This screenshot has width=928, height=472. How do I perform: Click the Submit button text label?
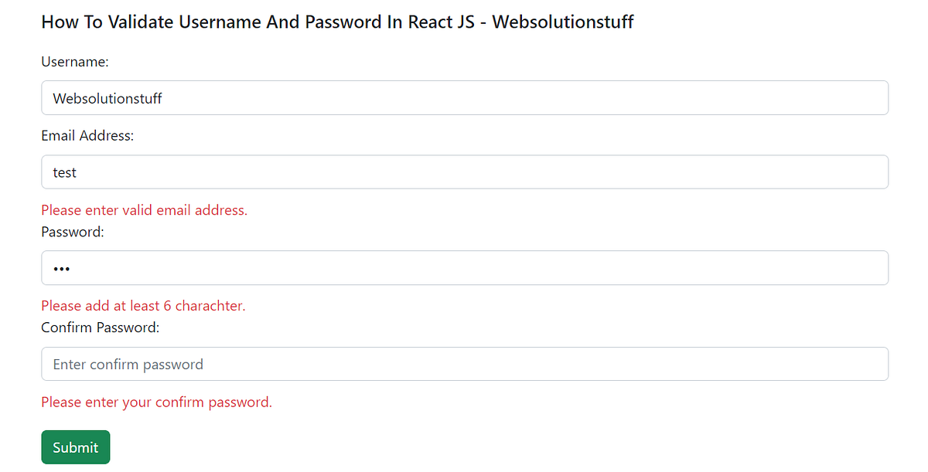point(75,447)
